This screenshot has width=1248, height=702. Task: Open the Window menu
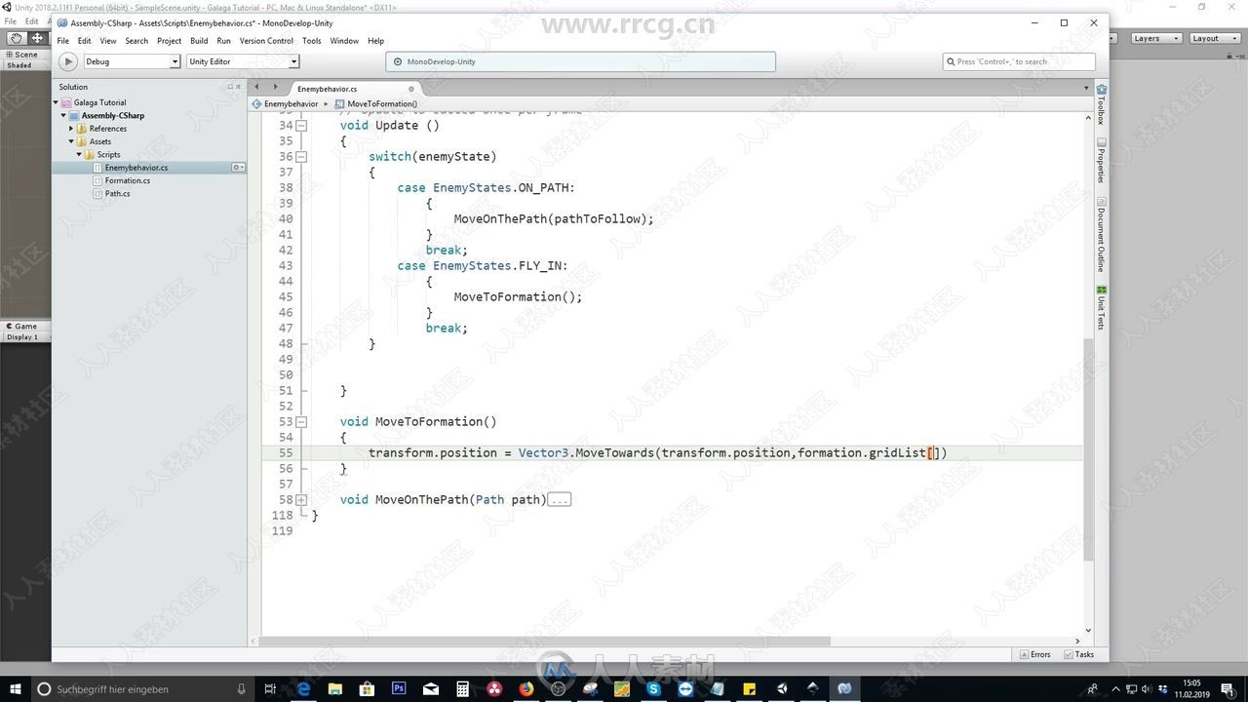(x=344, y=41)
